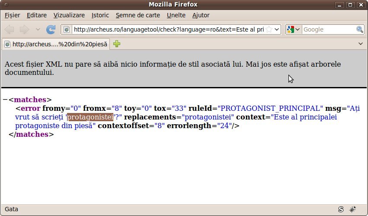Open the Ajutor menu

201,15
